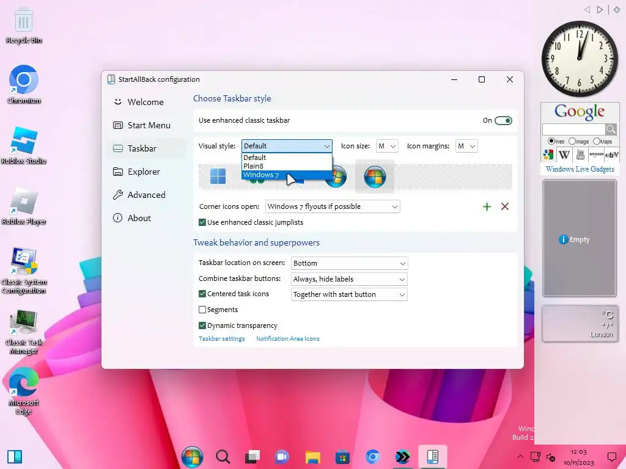Viewport: 626px width, 469px height.
Task: Open Recycle Bin desktop icon
Action: [x=24, y=25]
